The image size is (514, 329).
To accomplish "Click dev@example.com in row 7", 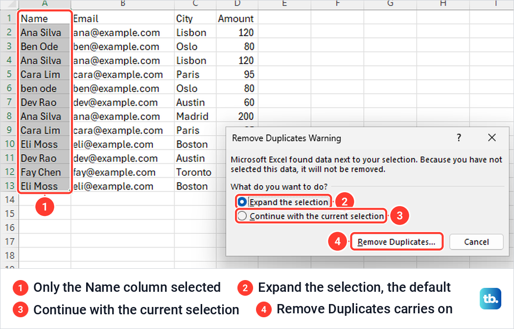I will pyautogui.click(x=122, y=102).
